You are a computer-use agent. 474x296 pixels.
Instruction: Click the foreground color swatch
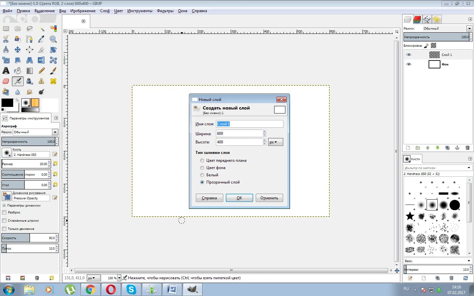click(x=7, y=103)
